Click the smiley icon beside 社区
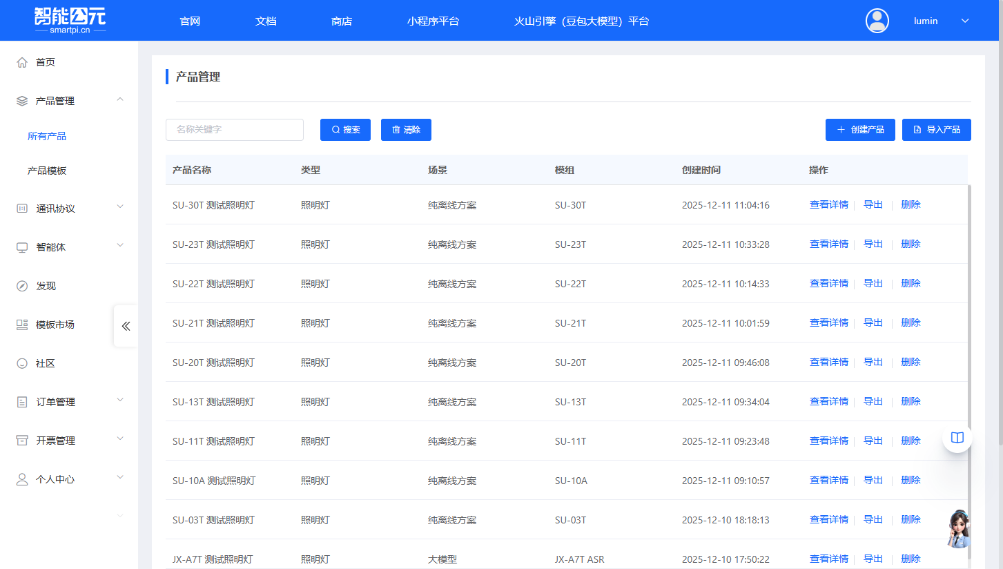The width and height of the screenshot is (1003, 569). [x=22, y=363]
